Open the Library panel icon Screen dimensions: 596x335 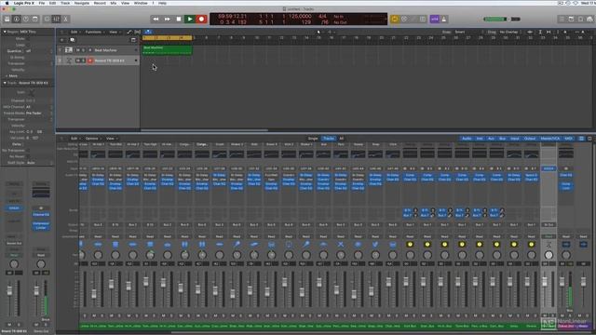pos(7,19)
